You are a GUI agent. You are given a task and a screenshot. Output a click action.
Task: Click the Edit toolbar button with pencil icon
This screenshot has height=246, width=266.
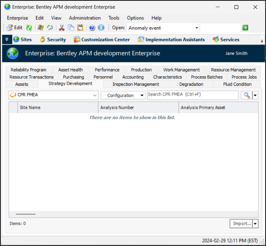click(14, 28)
